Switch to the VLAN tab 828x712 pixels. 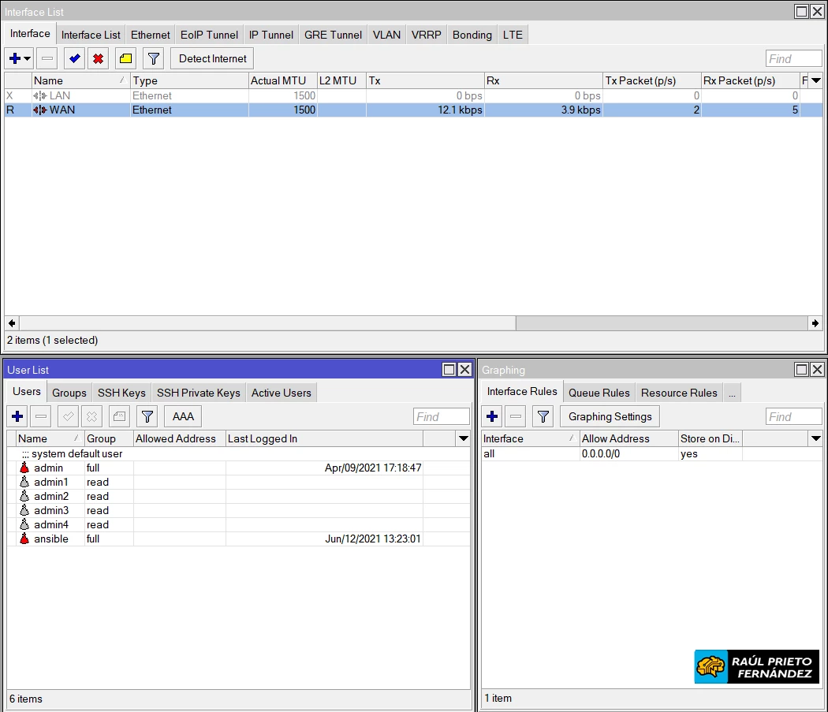(x=386, y=35)
